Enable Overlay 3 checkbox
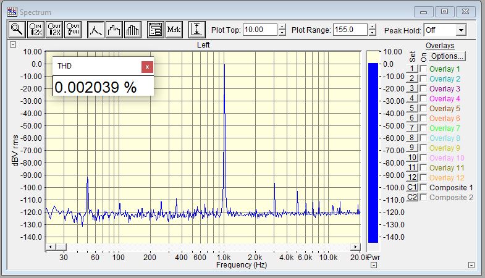 point(423,88)
